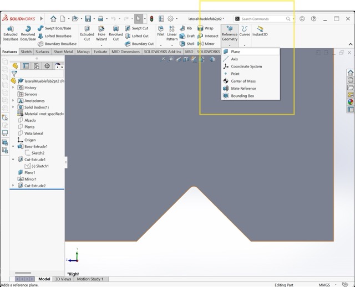Open the FeatureManager filter funnel

[x=14, y=74]
